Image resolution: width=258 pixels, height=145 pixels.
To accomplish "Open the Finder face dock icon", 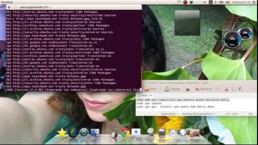I will click(95, 133).
